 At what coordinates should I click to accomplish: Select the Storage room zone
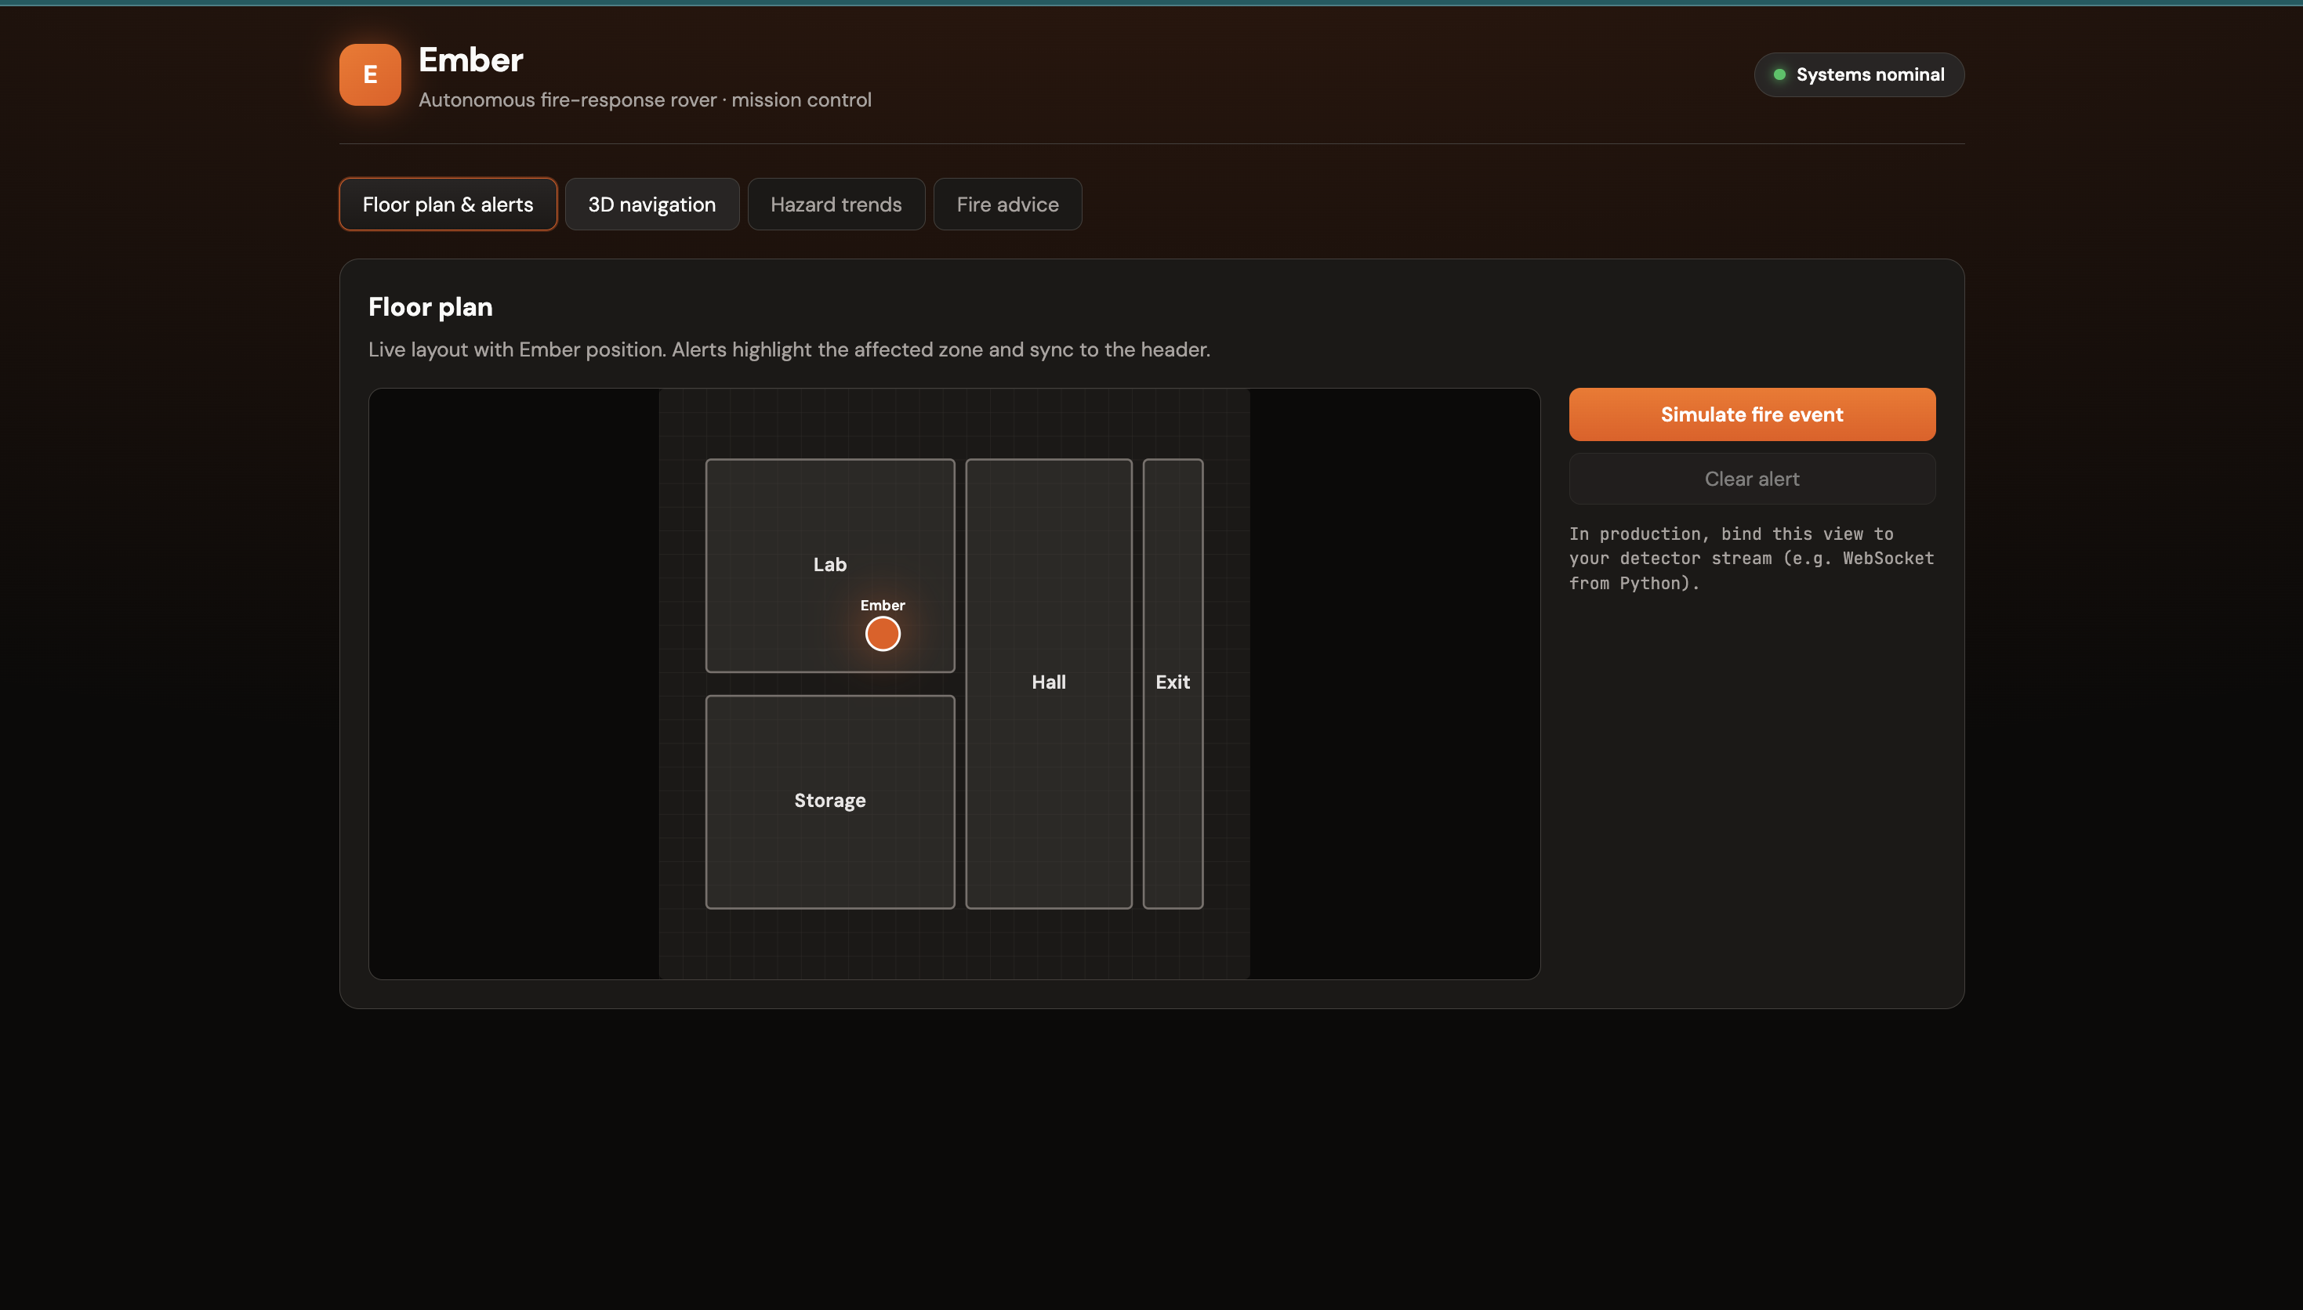click(829, 801)
